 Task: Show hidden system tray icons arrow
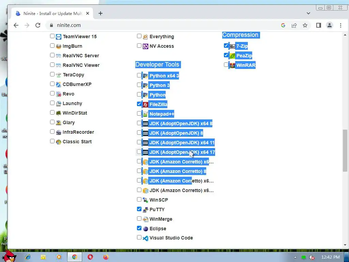(x=295, y=257)
